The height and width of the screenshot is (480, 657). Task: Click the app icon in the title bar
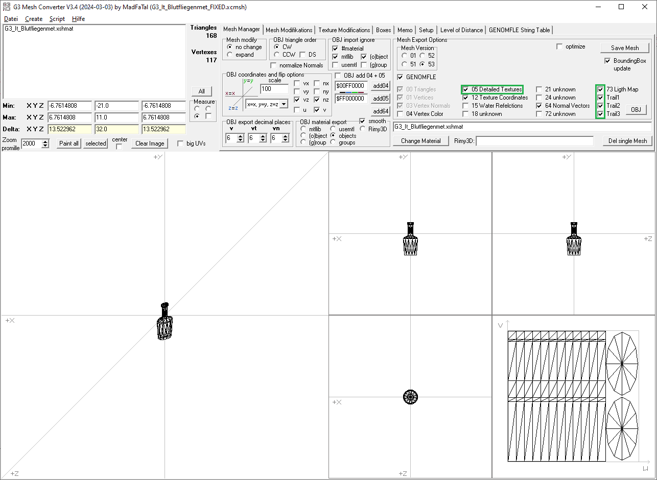click(x=6, y=7)
